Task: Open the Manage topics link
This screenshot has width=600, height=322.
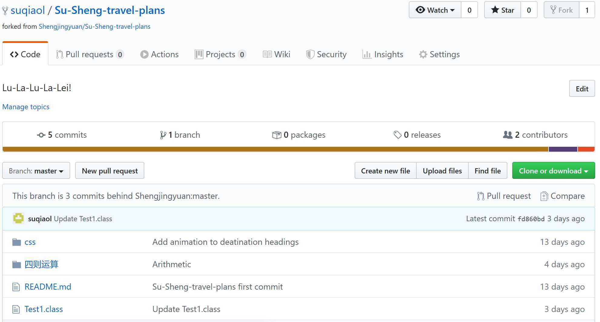Action: coord(26,107)
